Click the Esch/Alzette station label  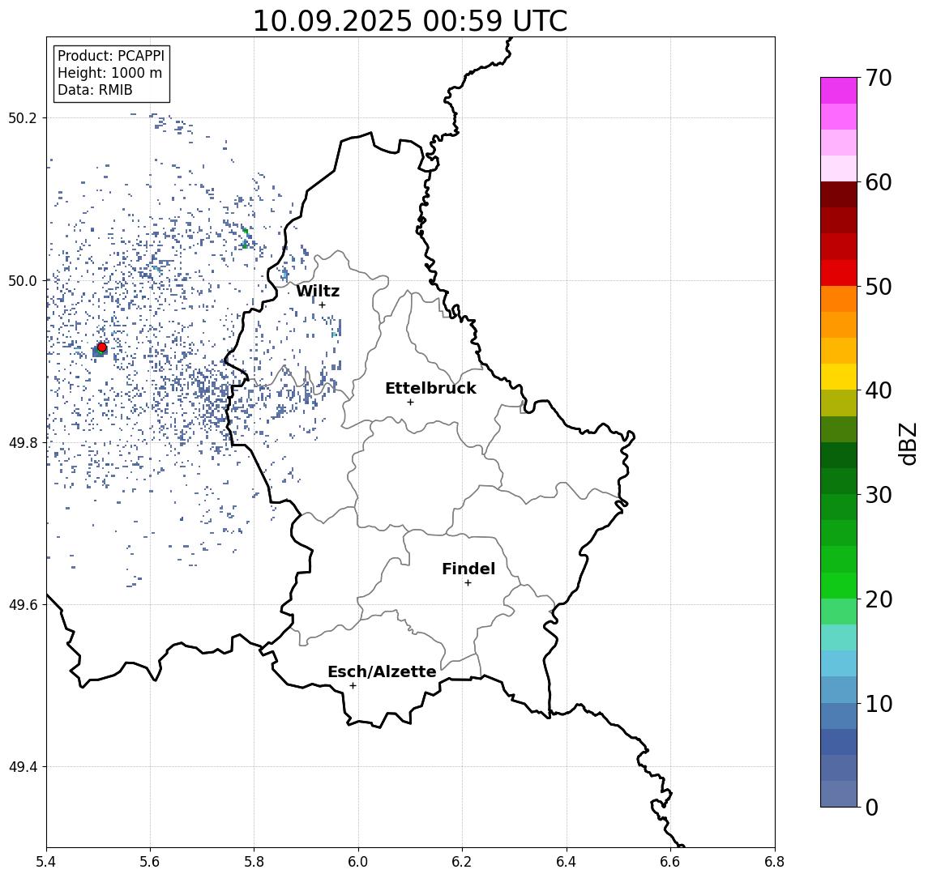(x=382, y=672)
